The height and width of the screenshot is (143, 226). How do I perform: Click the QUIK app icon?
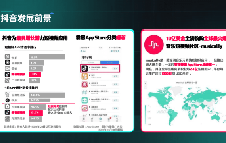click(x=8, y=100)
